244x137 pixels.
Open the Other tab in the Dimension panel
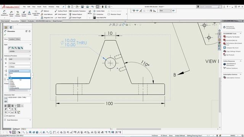pos(18,39)
